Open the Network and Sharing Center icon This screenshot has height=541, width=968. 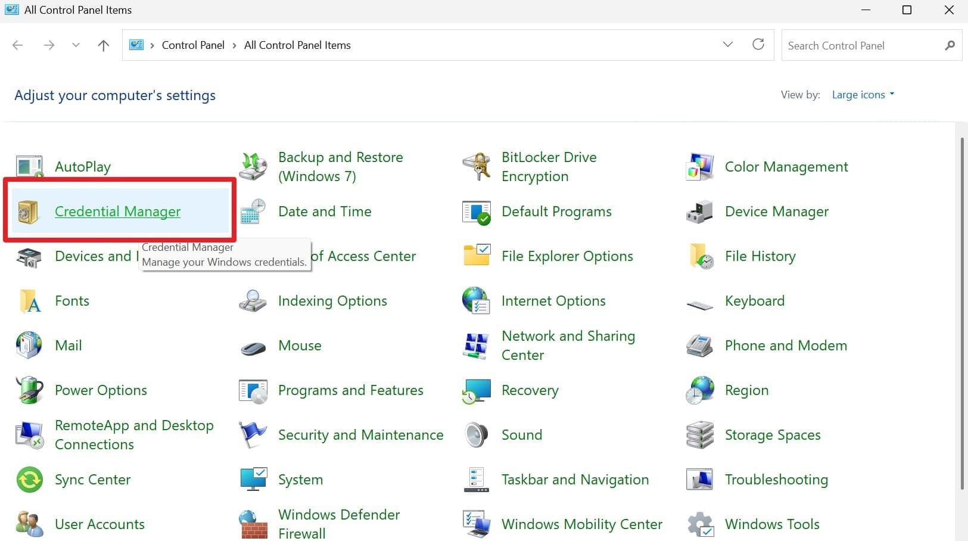477,346
